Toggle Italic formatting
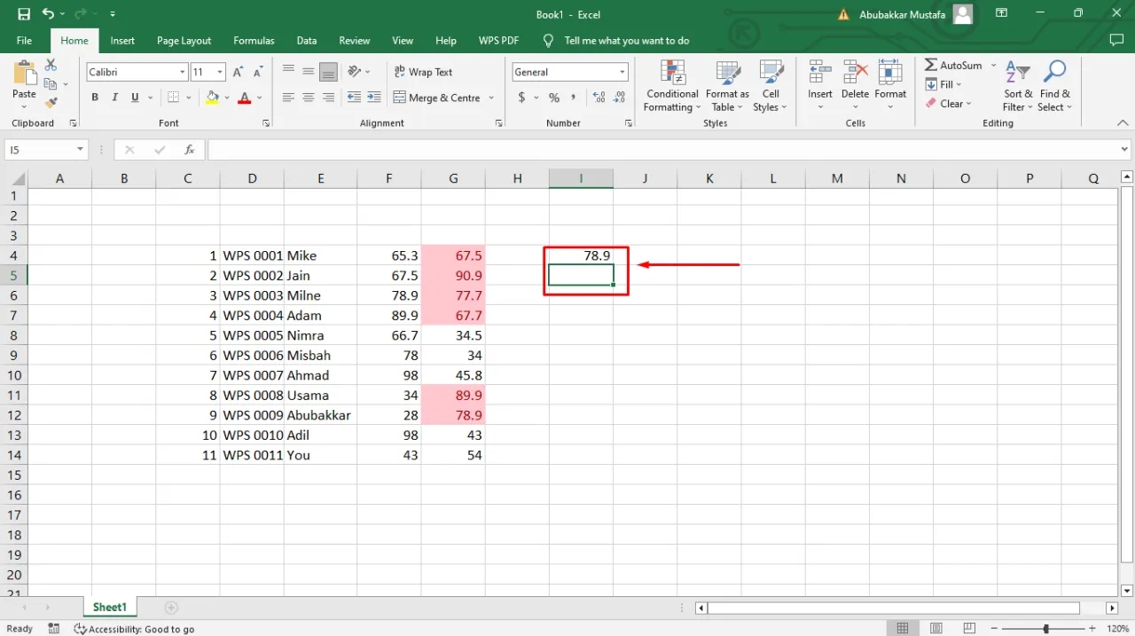The width and height of the screenshot is (1135, 636). 115,98
